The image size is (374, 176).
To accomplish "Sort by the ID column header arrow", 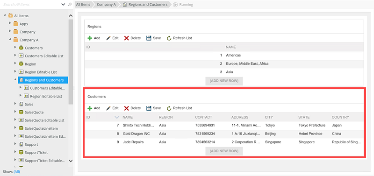I will [116, 117].
